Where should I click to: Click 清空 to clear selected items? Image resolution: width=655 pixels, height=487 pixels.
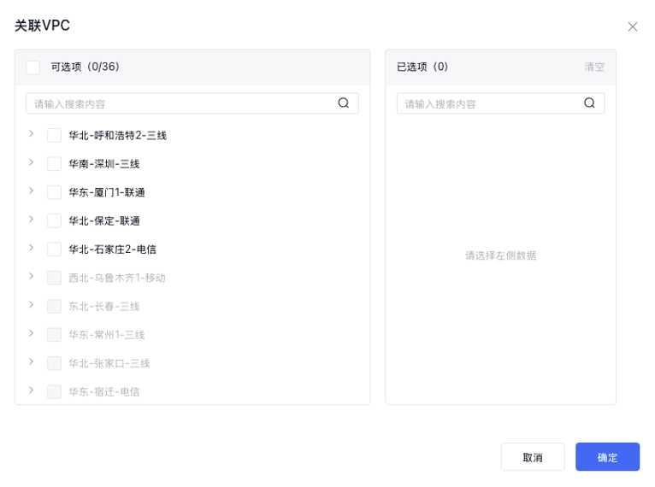pos(594,67)
